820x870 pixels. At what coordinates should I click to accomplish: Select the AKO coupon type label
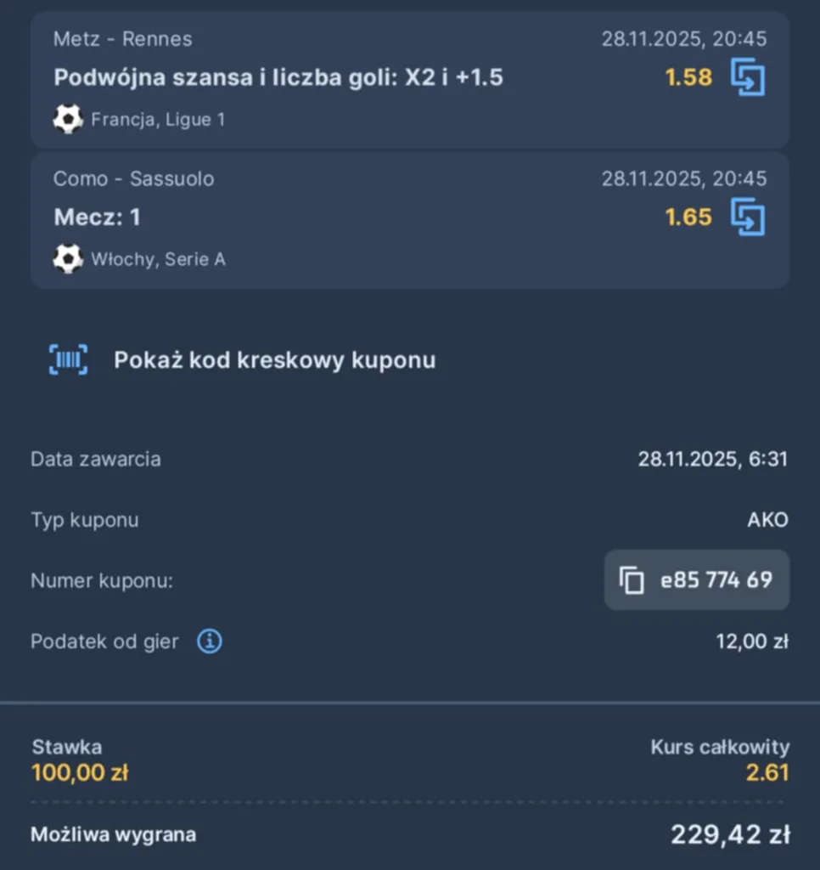(x=768, y=520)
